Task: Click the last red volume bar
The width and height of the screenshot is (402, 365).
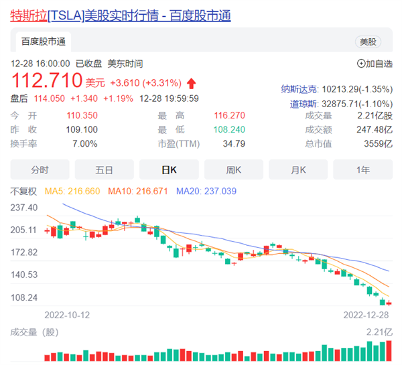Action: click(389, 351)
